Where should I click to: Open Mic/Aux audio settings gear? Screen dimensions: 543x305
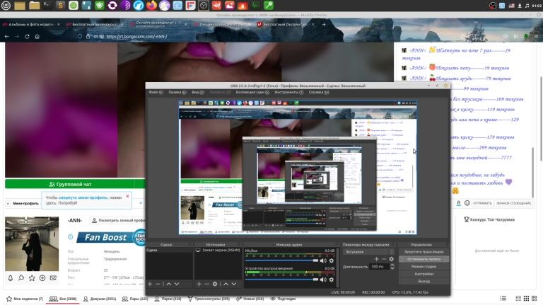[332, 260]
